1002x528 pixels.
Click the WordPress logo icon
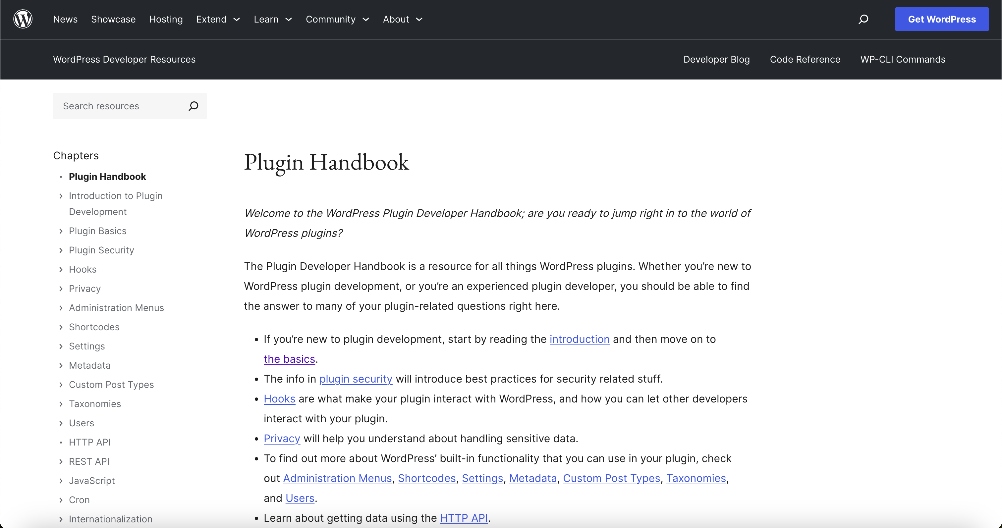[x=23, y=19]
